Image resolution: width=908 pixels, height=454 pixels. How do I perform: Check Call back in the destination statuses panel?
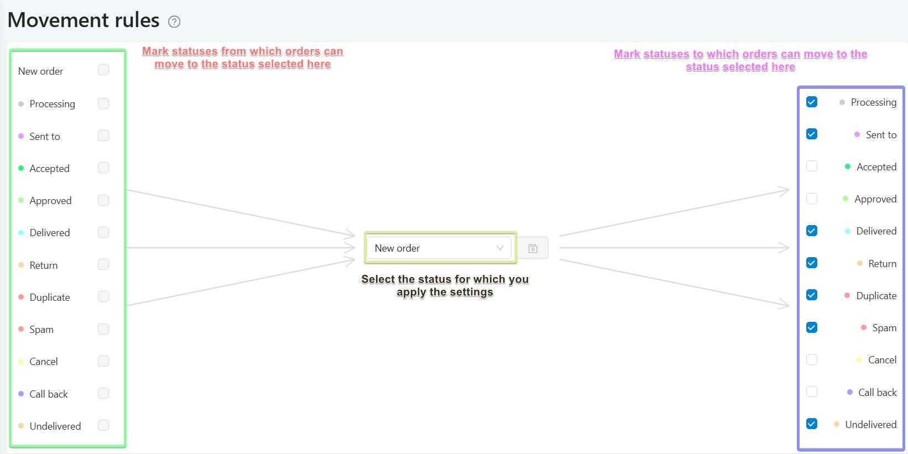[812, 392]
